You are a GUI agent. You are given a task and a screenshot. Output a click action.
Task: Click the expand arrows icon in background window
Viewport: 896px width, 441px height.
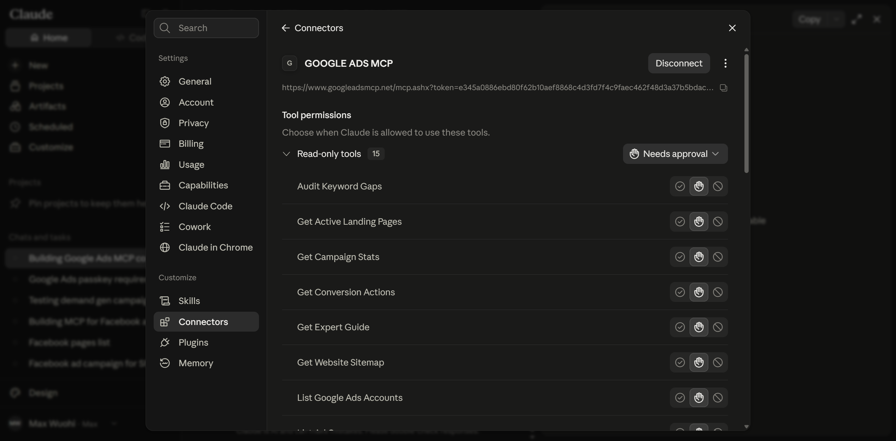pyautogui.click(x=856, y=19)
